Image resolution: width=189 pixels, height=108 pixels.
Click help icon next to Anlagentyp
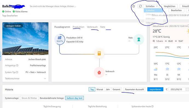[x=17, y=66]
